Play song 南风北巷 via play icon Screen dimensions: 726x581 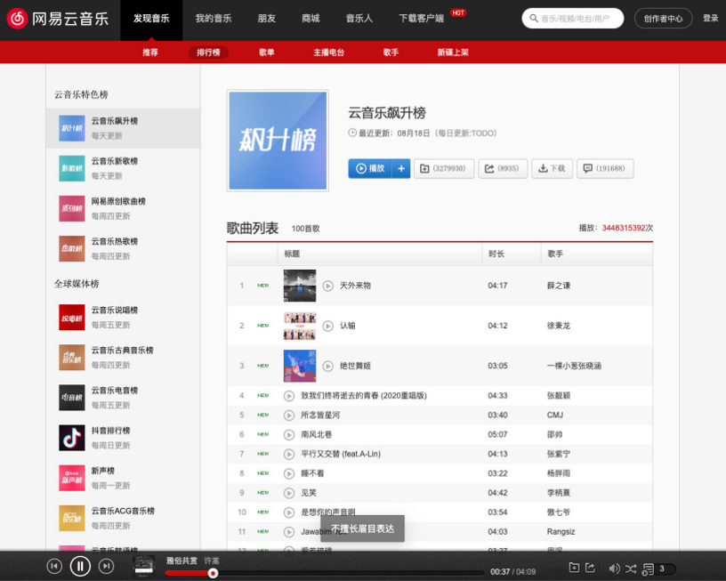tap(289, 435)
